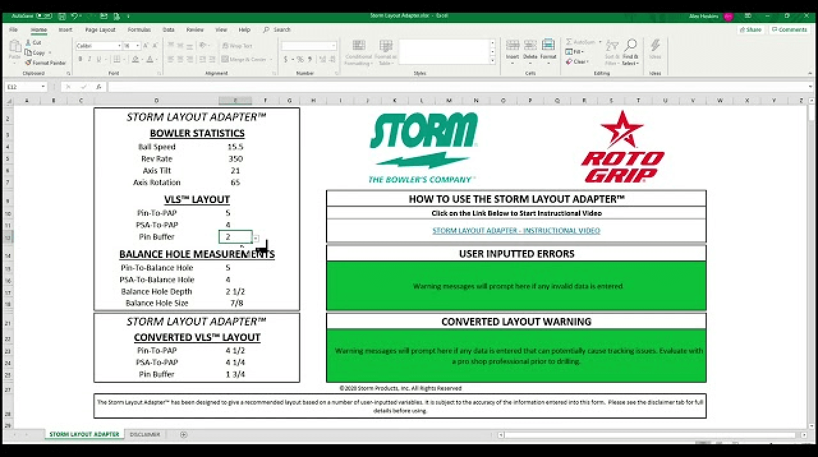
Task: Click the Wrap Text button
Action: 237,46
